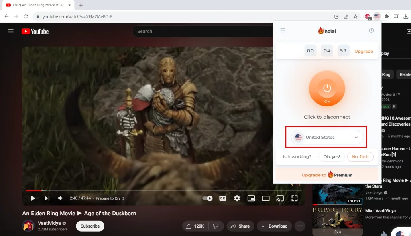Switch to theater mode
The image size is (411, 236).
click(x=265, y=198)
